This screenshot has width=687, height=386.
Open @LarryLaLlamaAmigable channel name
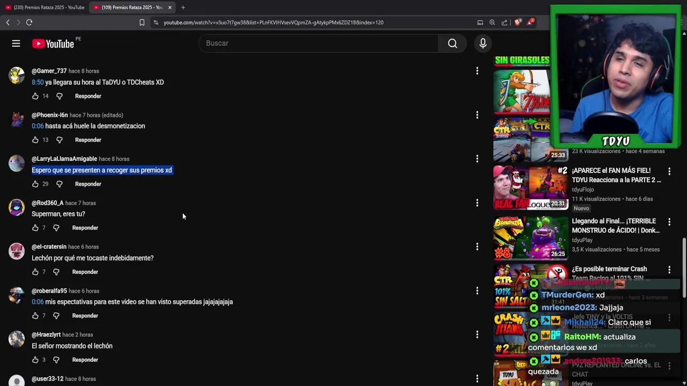pyautogui.click(x=64, y=159)
